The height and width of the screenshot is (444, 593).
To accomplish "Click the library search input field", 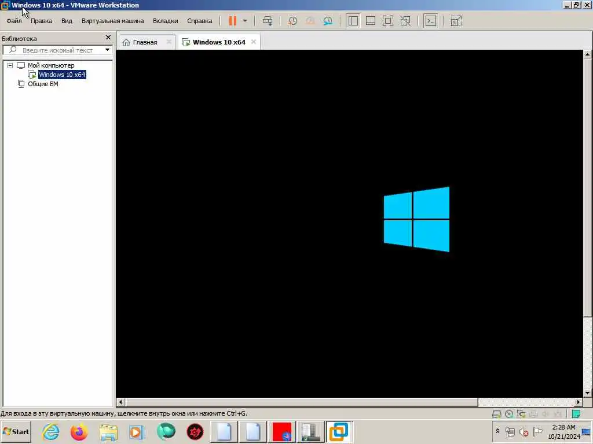I will [57, 50].
